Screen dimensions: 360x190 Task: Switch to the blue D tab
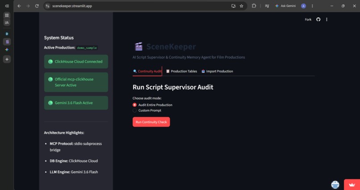7,34
